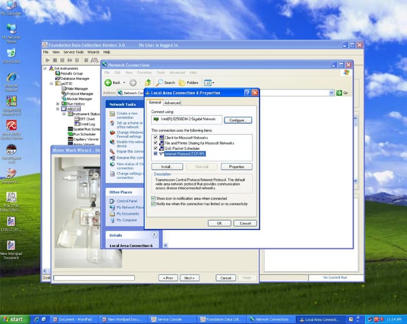Switch to the Advanced tab
The image size is (407, 324).
tap(172, 103)
